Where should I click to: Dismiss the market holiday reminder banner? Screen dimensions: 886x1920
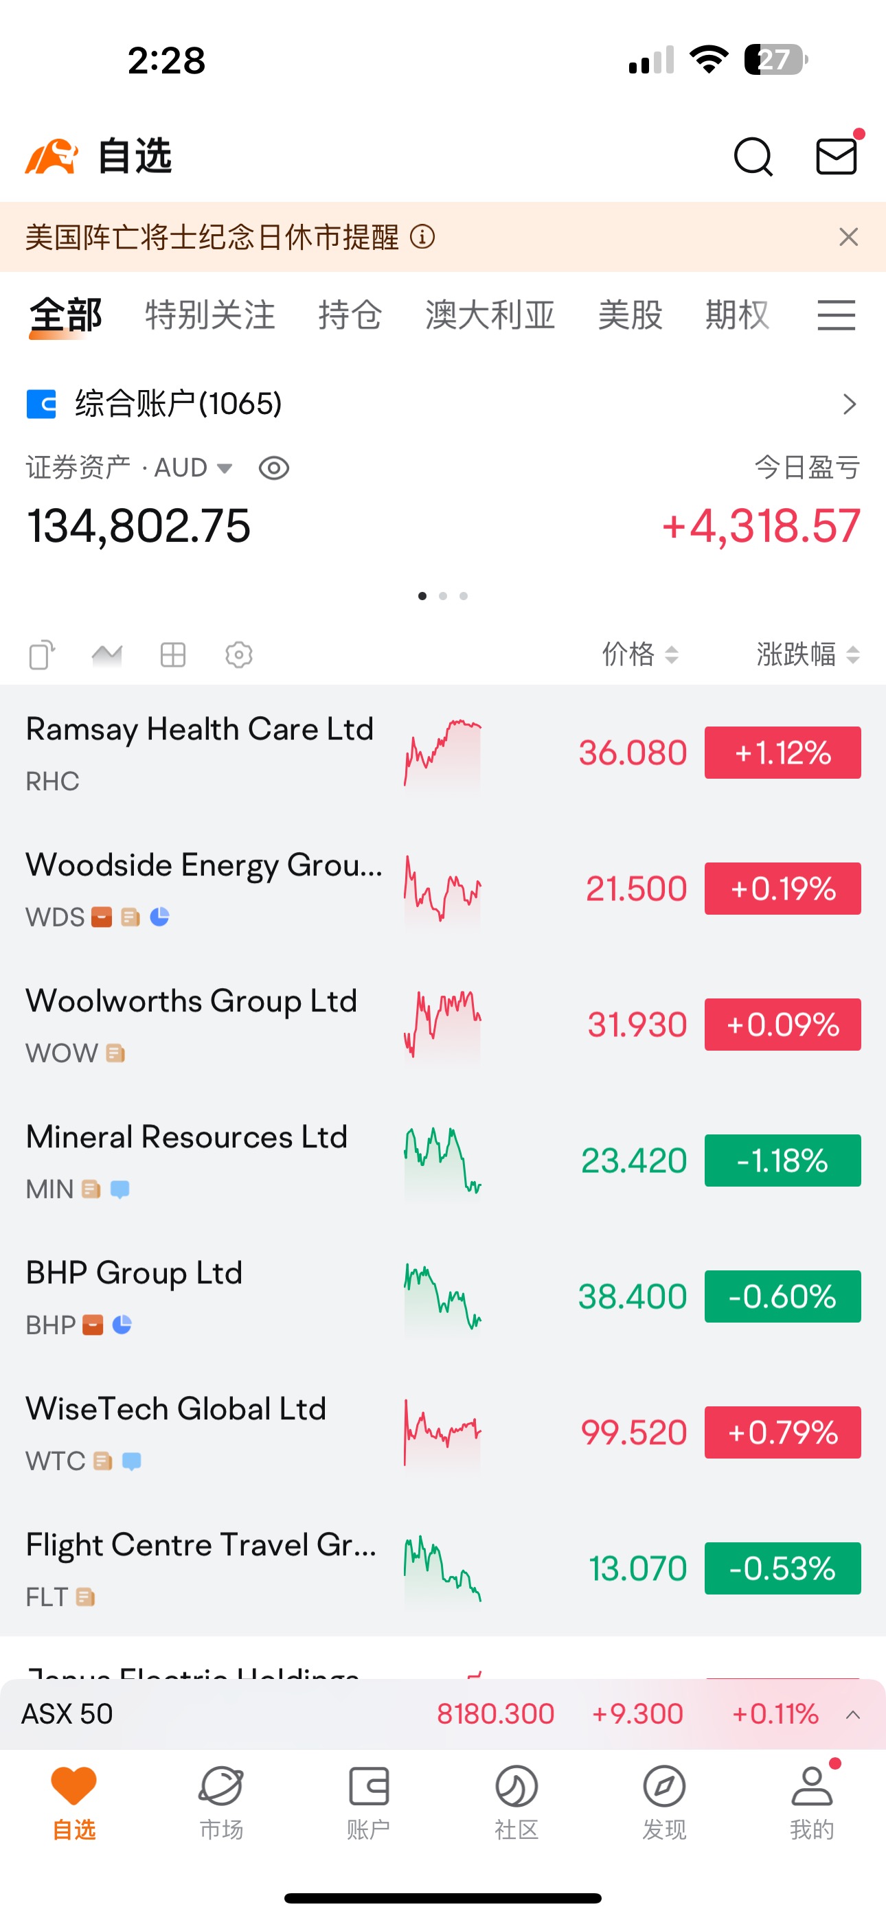pyautogui.click(x=849, y=237)
